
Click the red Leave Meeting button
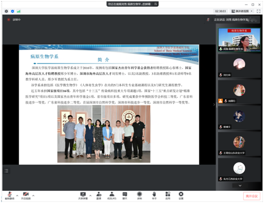click(252, 196)
